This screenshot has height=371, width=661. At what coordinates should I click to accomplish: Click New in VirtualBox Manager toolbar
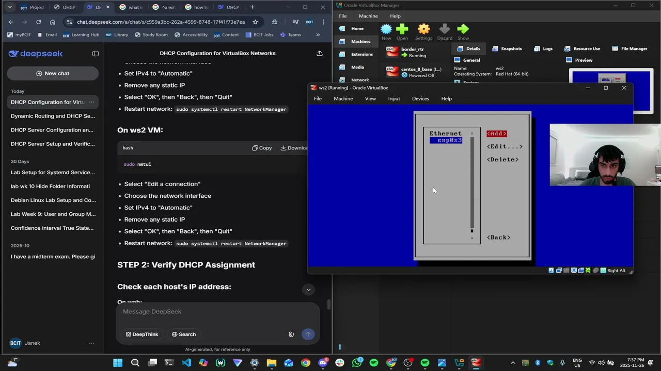[x=386, y=32]
